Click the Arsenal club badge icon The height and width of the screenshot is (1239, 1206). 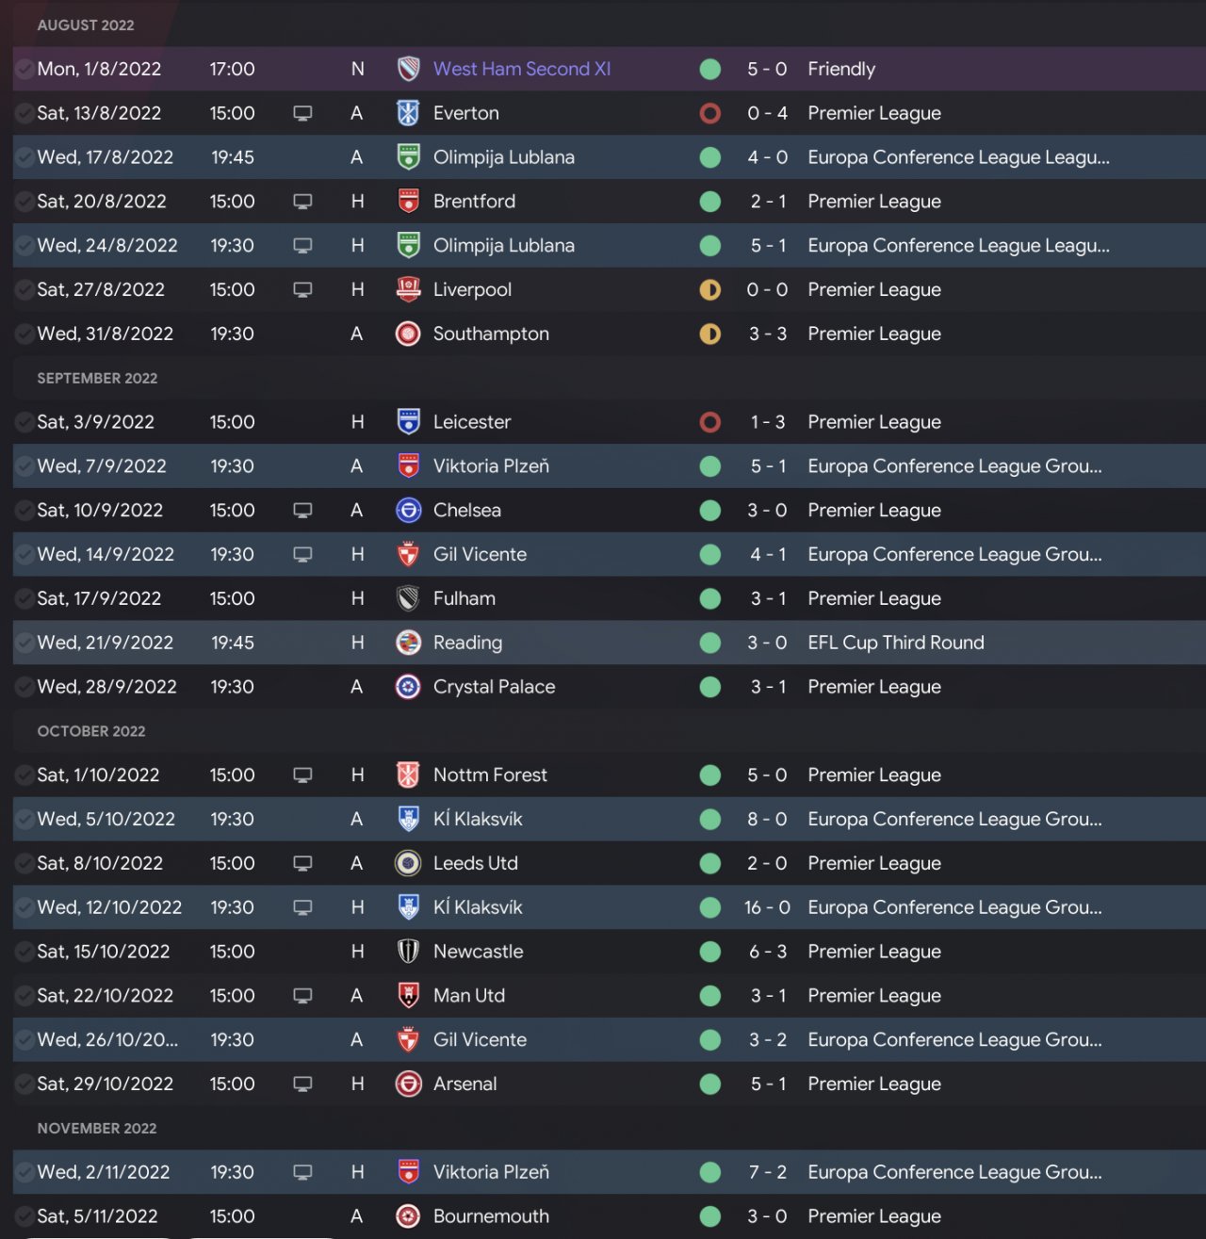click(408, 1084)
